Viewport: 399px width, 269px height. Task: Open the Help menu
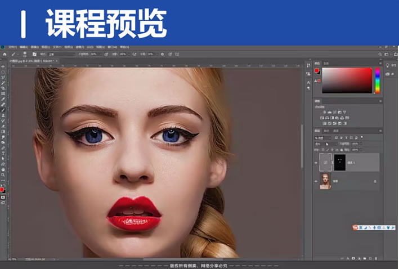click(x=124, y=47)
